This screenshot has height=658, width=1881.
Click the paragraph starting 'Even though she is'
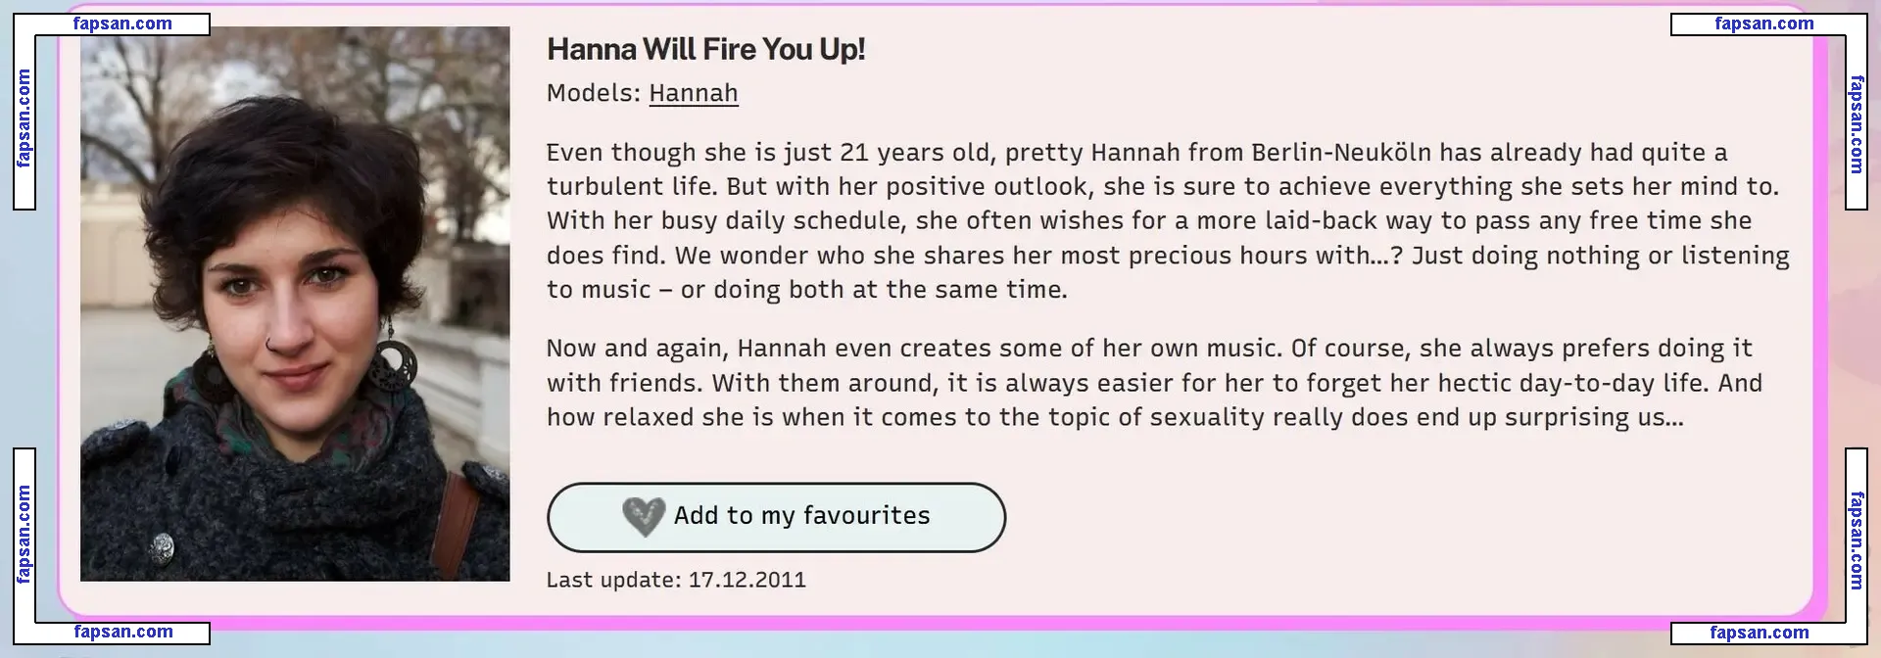[1166, 221]
